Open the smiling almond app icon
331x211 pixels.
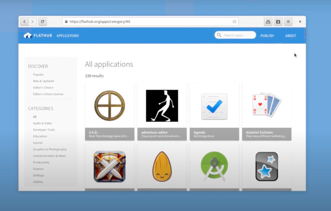tap(162, 166)
